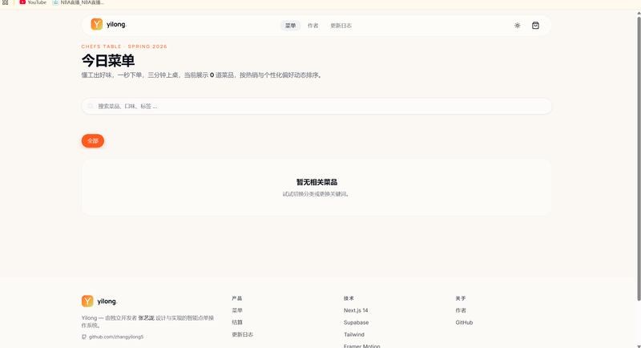Viewport: 641px width, 348px height.
Task: Open the browser apps grid icon
Action: (x=6, y=2)
